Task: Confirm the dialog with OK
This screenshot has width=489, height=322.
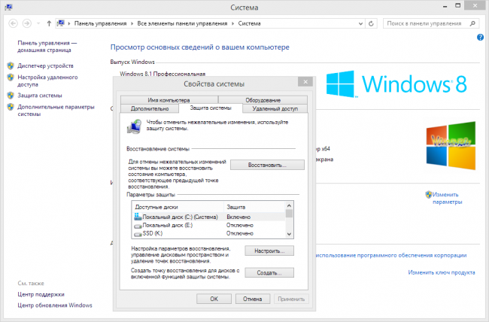Action: (214, 299)
